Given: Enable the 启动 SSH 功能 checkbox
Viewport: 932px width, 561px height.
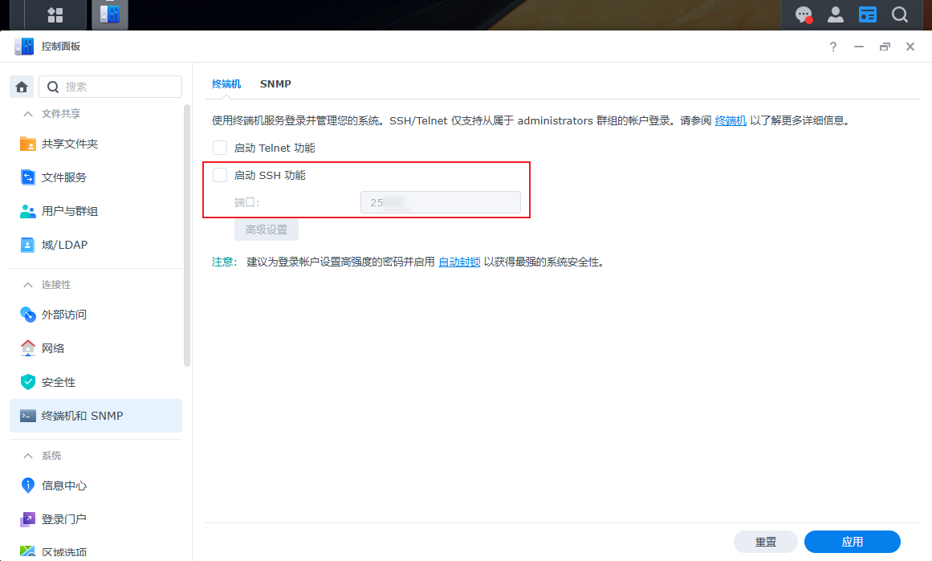Looking at the screenshot, I should [x=220, y=175].
